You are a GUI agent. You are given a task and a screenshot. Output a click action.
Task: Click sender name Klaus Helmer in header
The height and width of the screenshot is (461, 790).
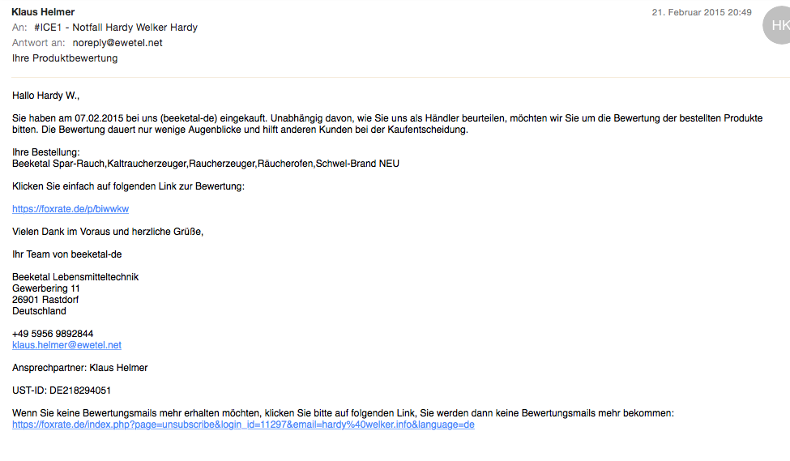[x=43, y=12]
